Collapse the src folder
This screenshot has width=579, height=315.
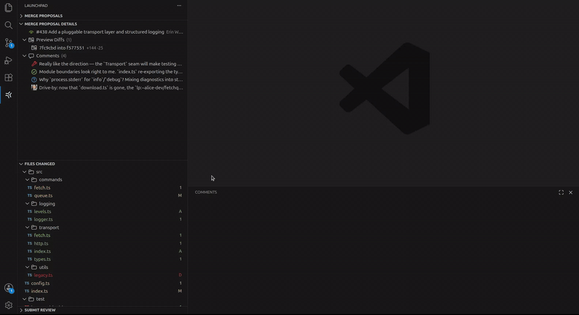tap(24, 172)
